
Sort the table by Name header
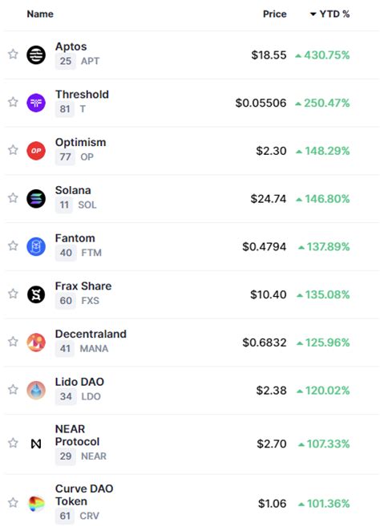[40, 14]
